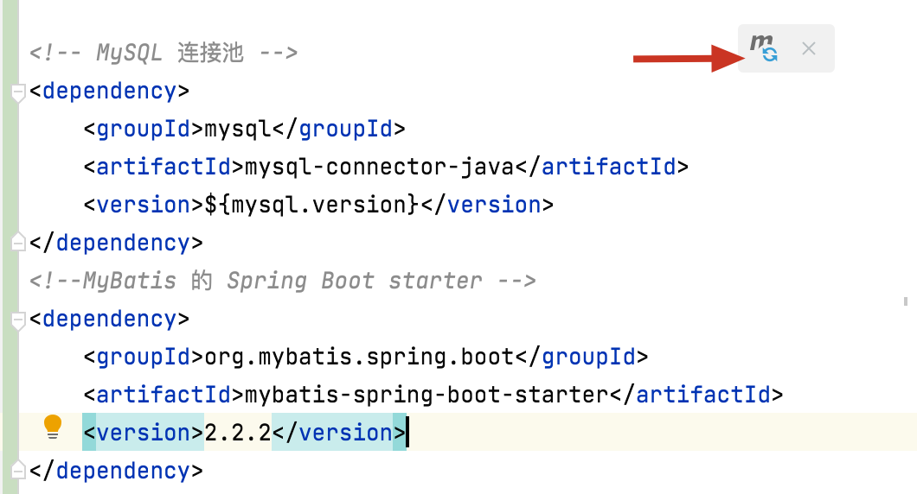Click the yellow lightbulb quick-fix icon
This screenshot has height=494, width=917.
53,427
